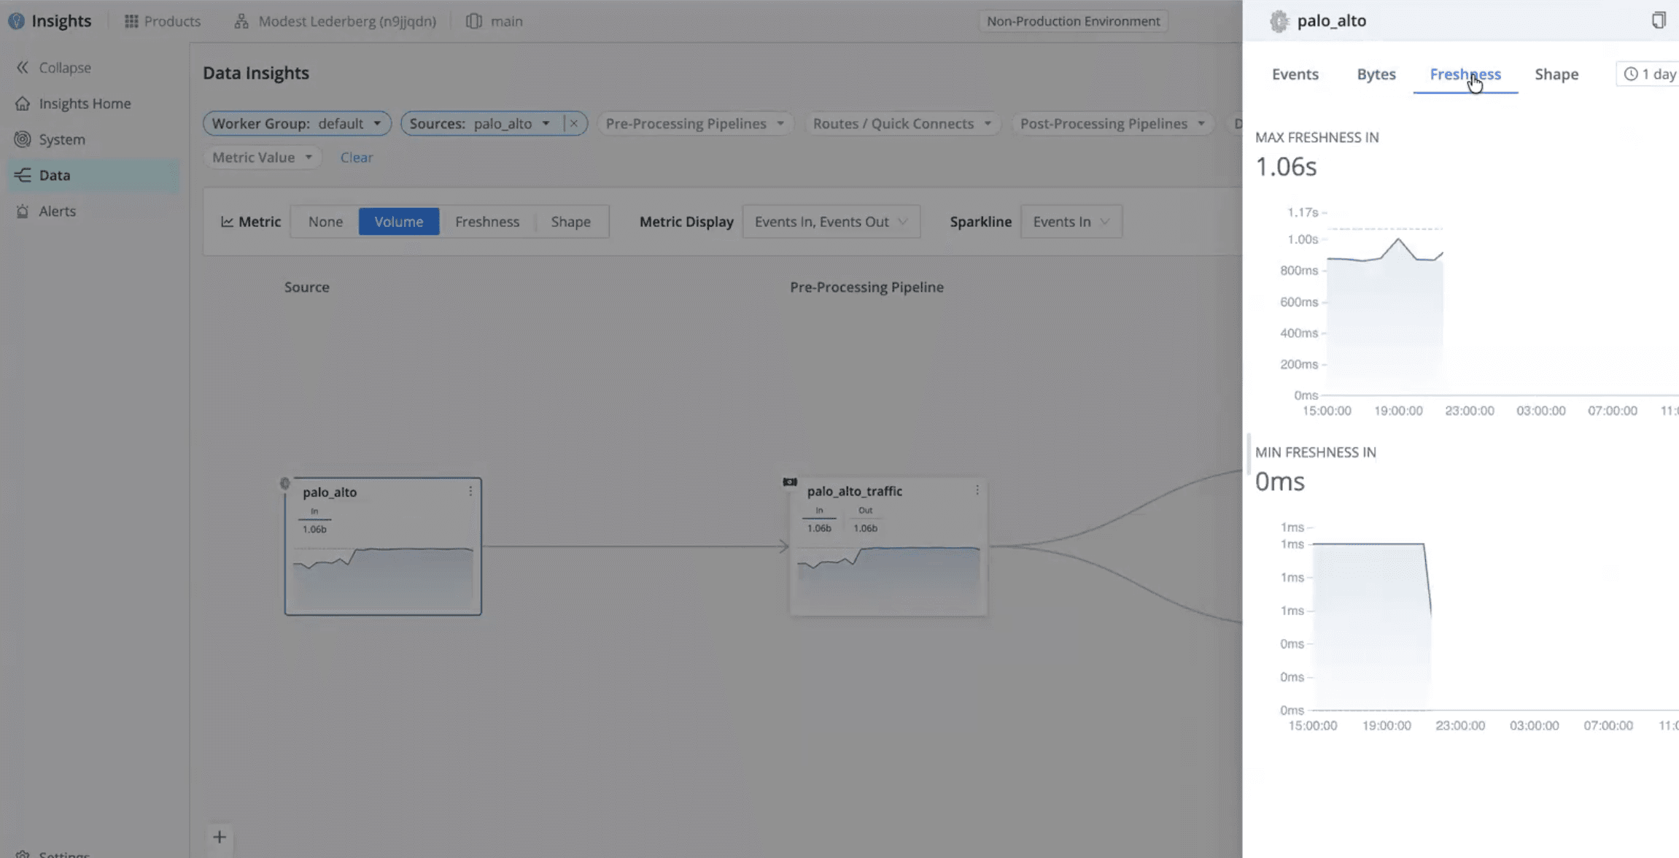Click the Collapse double-chevron icon

(x=23, y=67)
